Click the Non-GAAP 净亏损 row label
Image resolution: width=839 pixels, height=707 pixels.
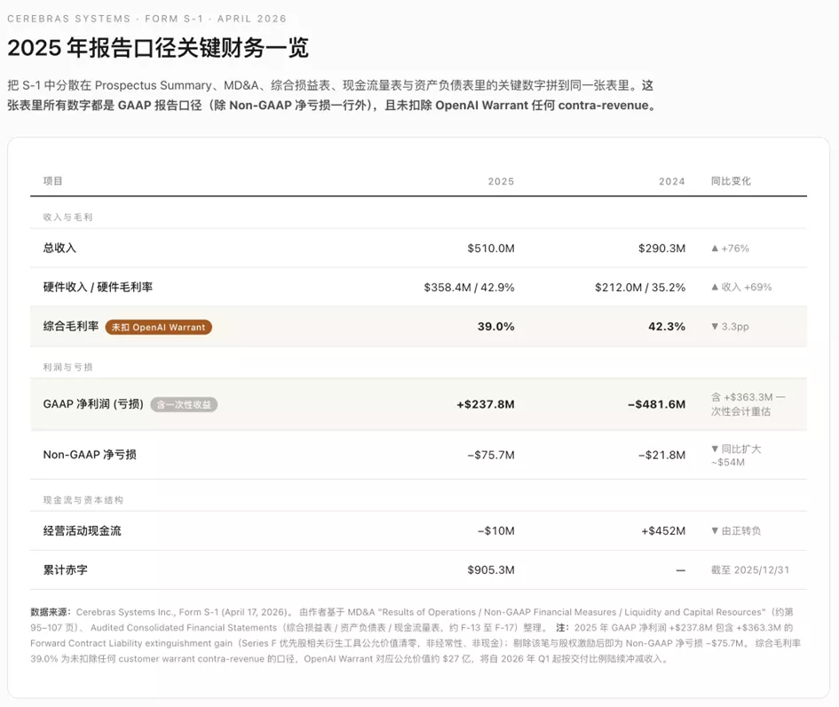[x=90, y=455]
